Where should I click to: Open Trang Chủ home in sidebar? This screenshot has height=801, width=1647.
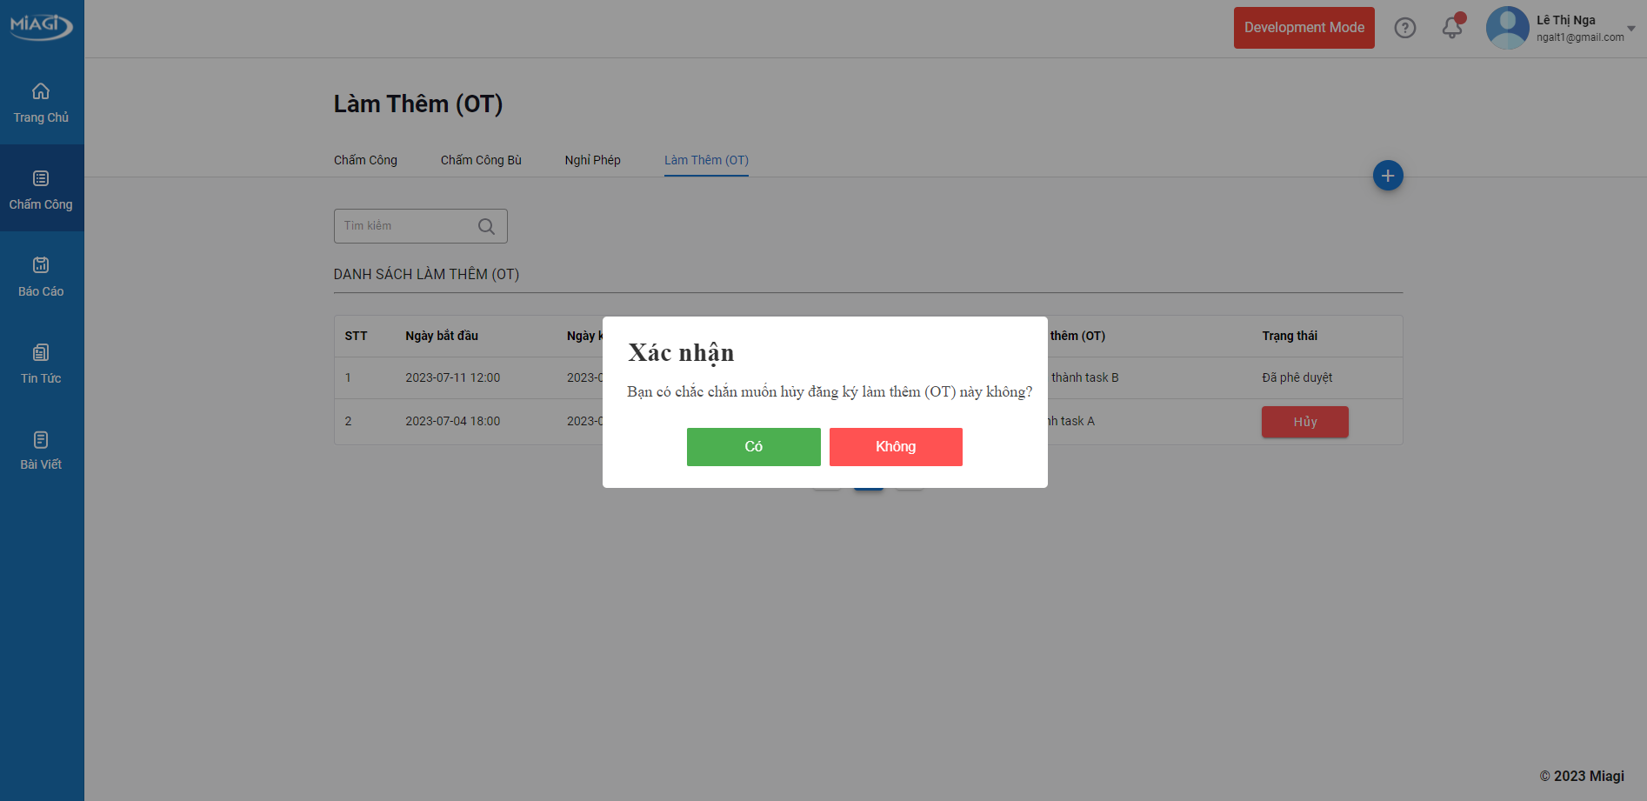[41, 103]
